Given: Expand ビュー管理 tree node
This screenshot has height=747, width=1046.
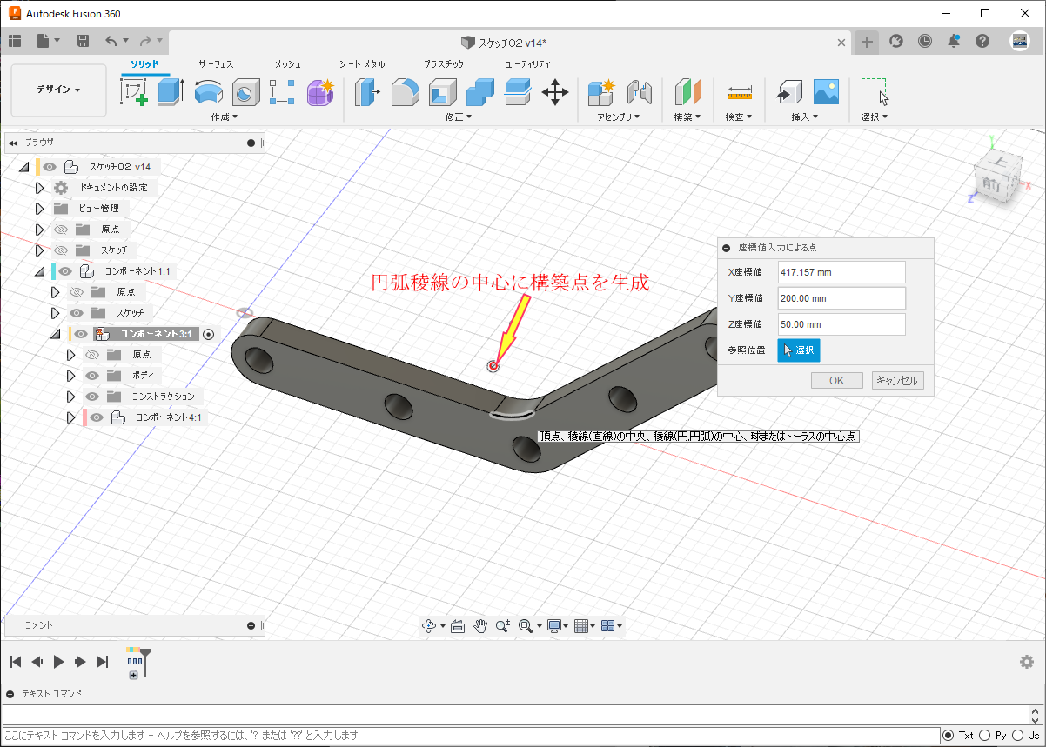Looking at the screenshot, I should pyautogui.click(x=39, y=209).
